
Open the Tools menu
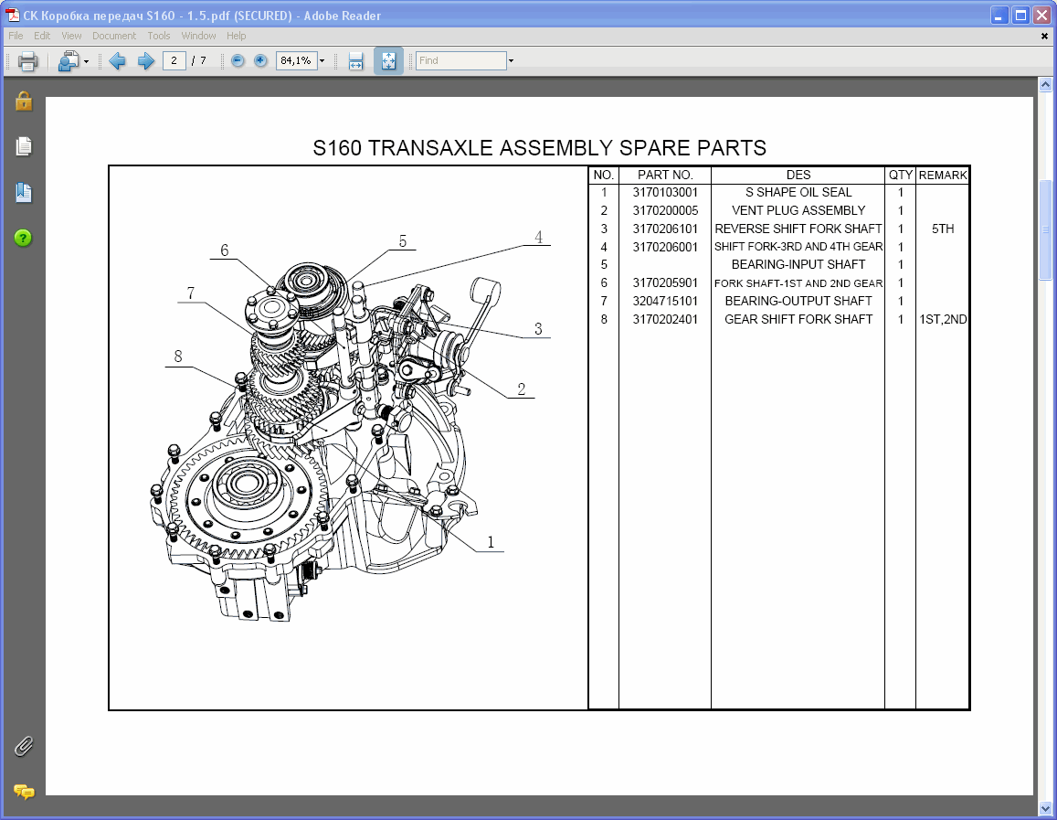(158, 36)
